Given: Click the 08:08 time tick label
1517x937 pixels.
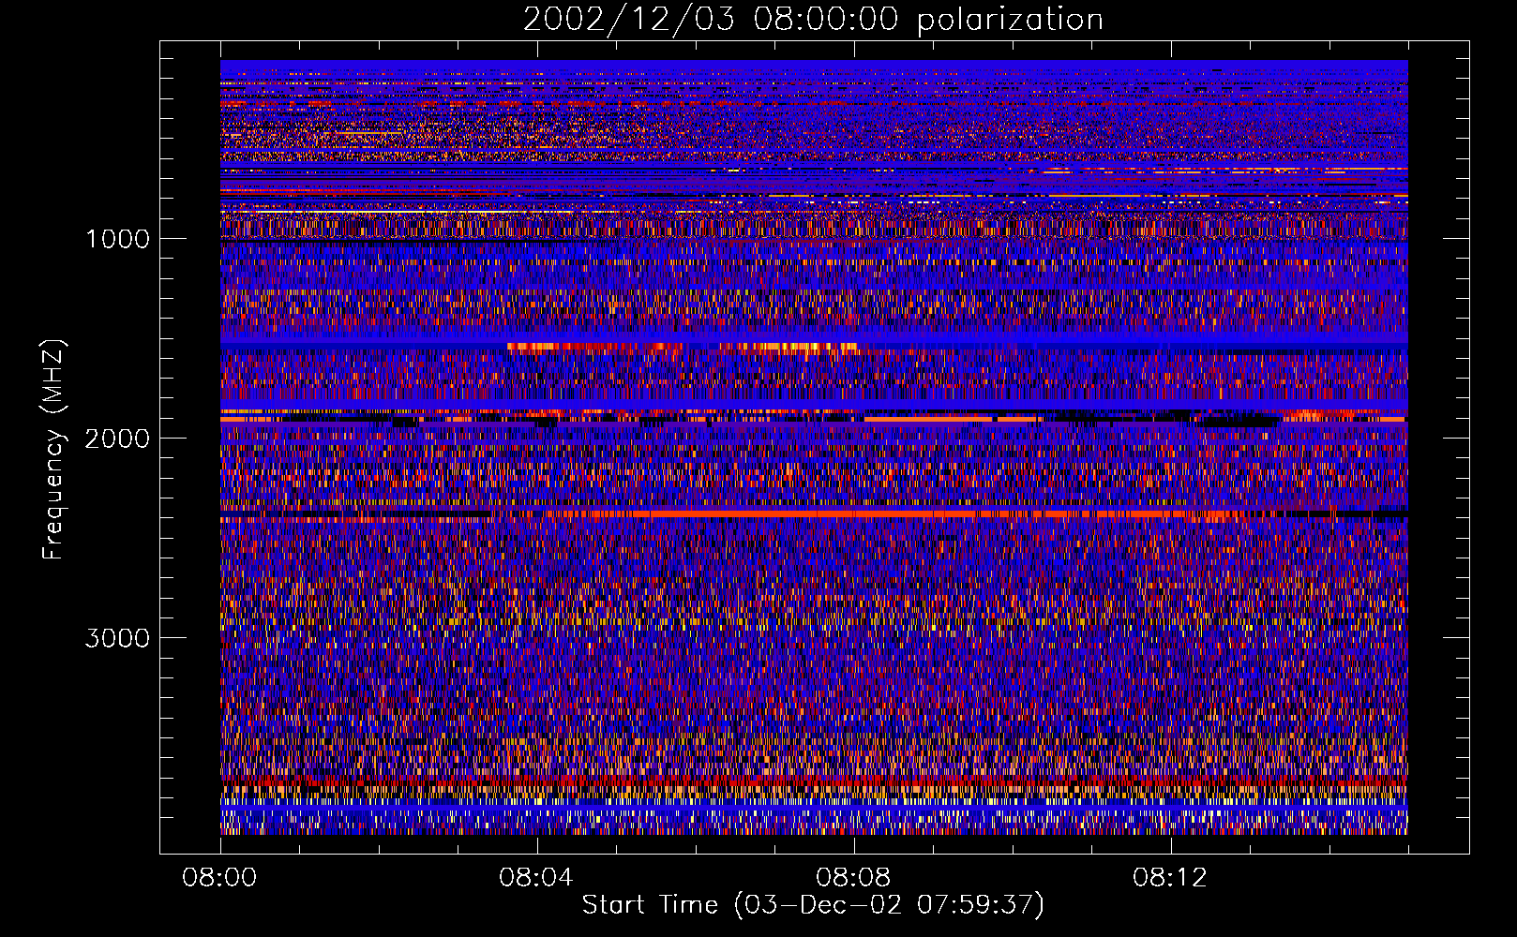Looking at the screenshot, I should click(x=853, y=878).
